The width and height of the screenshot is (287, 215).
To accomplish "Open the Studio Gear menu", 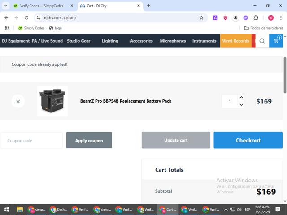I will click(78, 41).
